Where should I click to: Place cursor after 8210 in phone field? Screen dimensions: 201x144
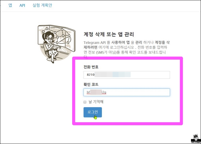(x=94, y=75)
